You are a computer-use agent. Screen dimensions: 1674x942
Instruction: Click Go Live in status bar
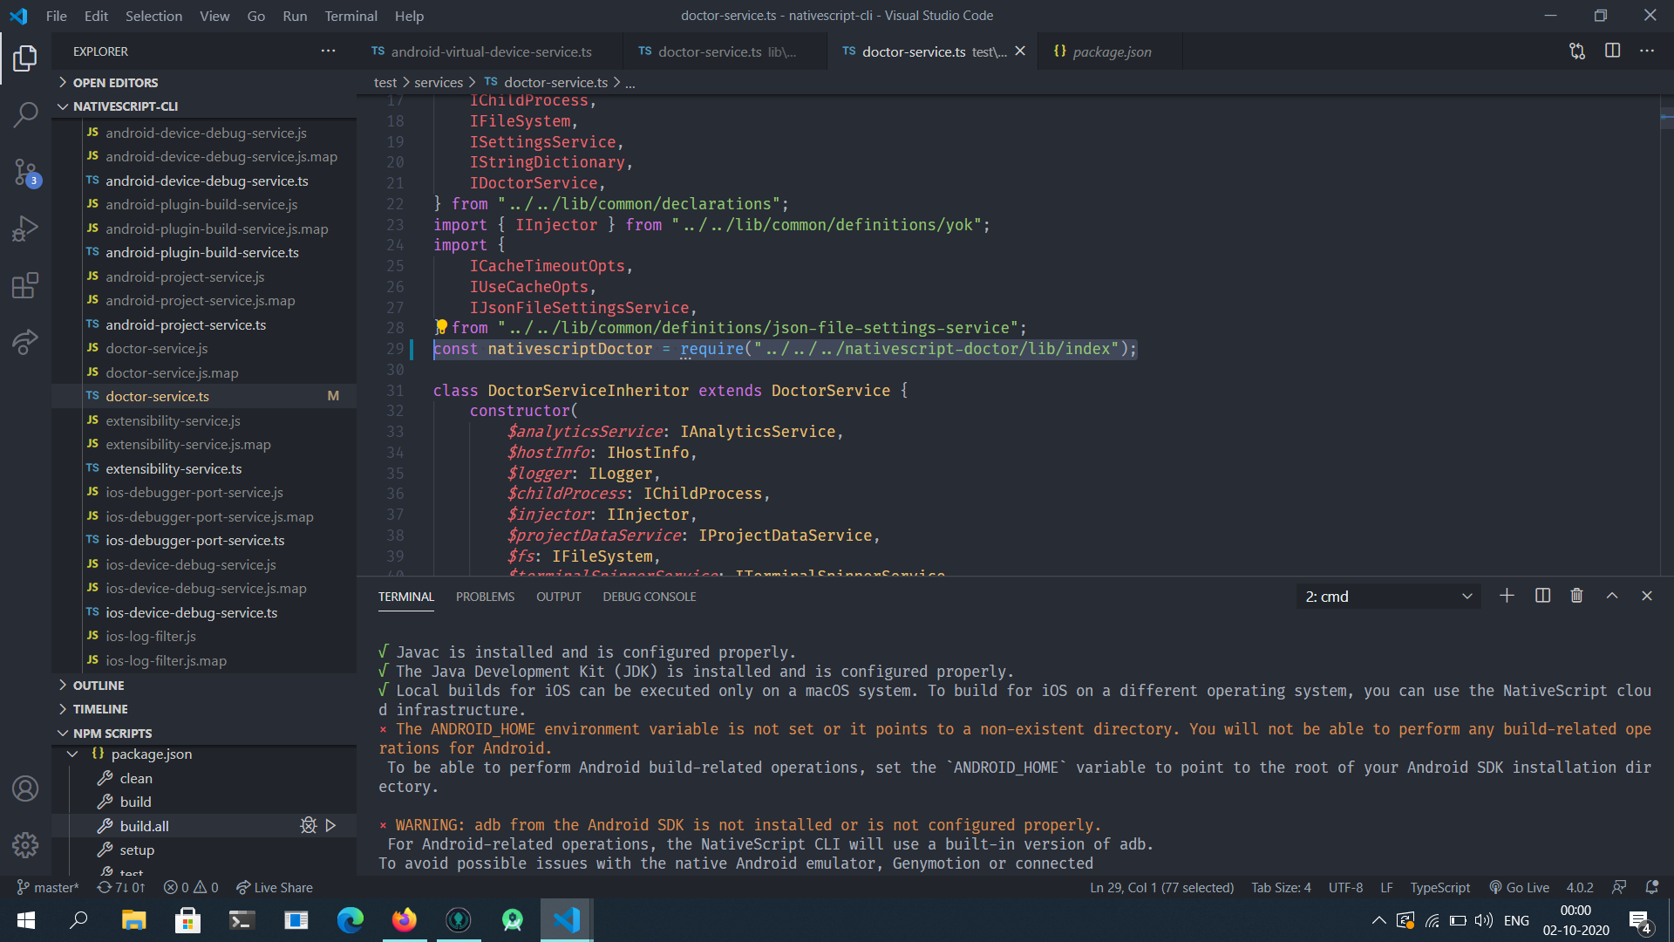[x=1519, y=887]
